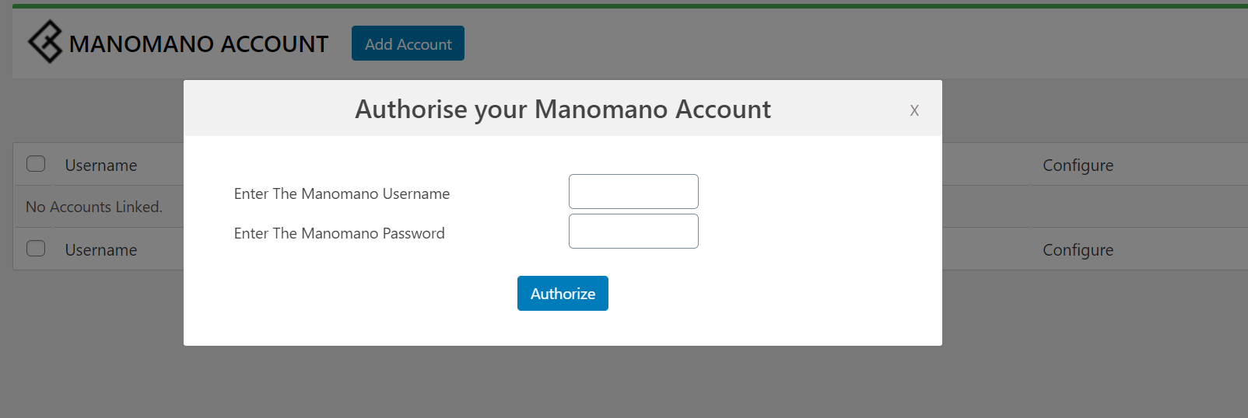The image size is (1248, 418).
Task: Close the authorise dialog with the x
Action: click(x=914, y=110)
